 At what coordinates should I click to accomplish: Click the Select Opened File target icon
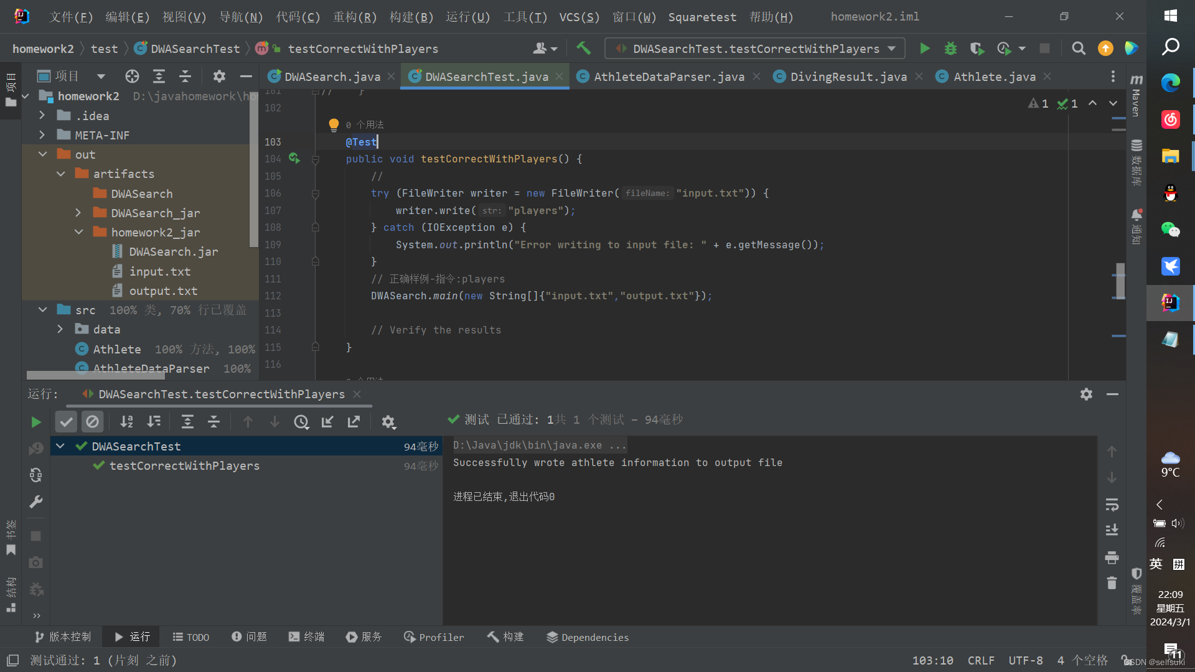[x=132, y=77]
